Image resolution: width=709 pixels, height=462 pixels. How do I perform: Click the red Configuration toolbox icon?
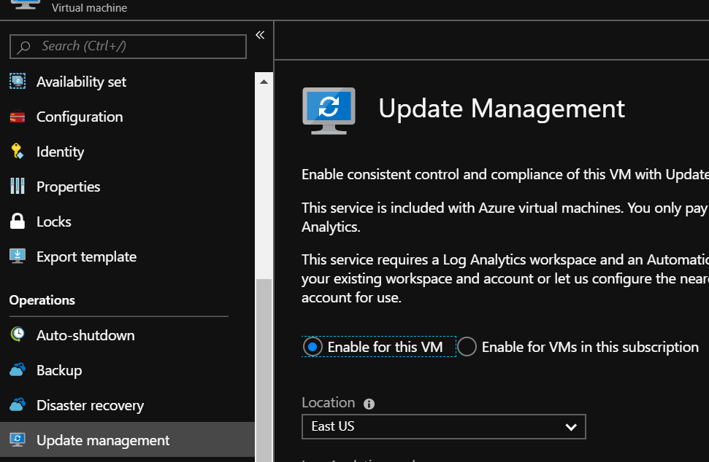click(x=18, y=117)
